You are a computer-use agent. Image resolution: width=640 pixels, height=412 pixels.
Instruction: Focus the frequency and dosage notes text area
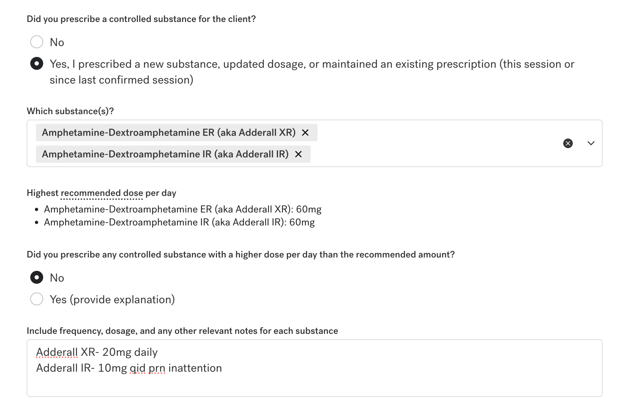(314, 368)
